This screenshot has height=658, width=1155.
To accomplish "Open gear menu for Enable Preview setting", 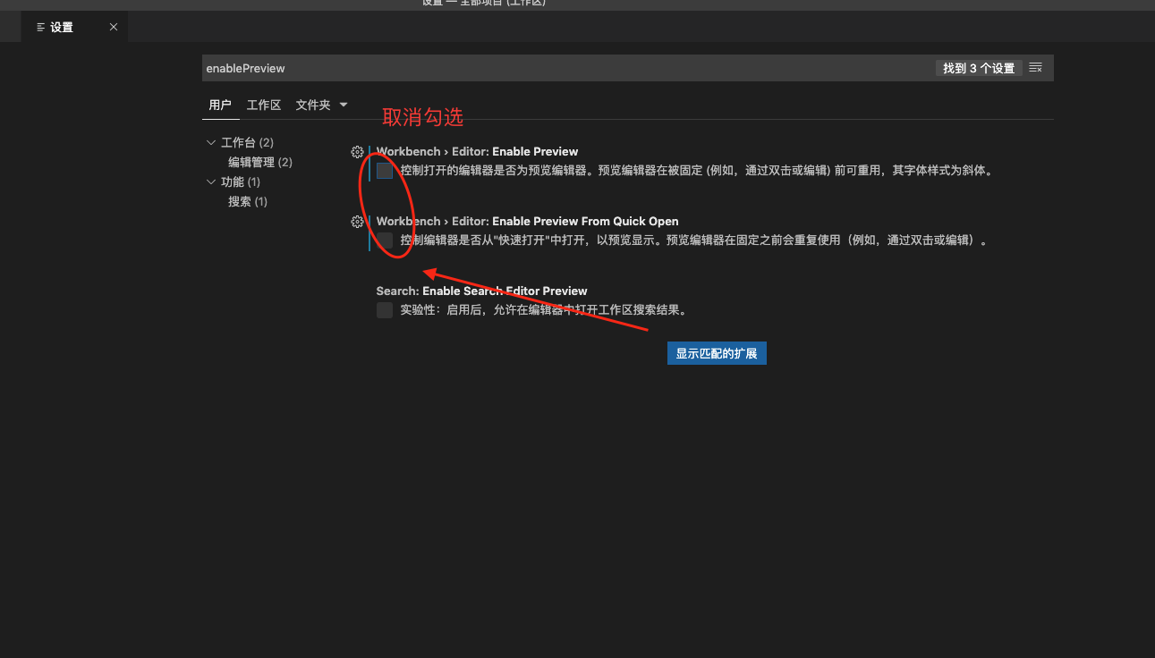I will click(357, 152).
